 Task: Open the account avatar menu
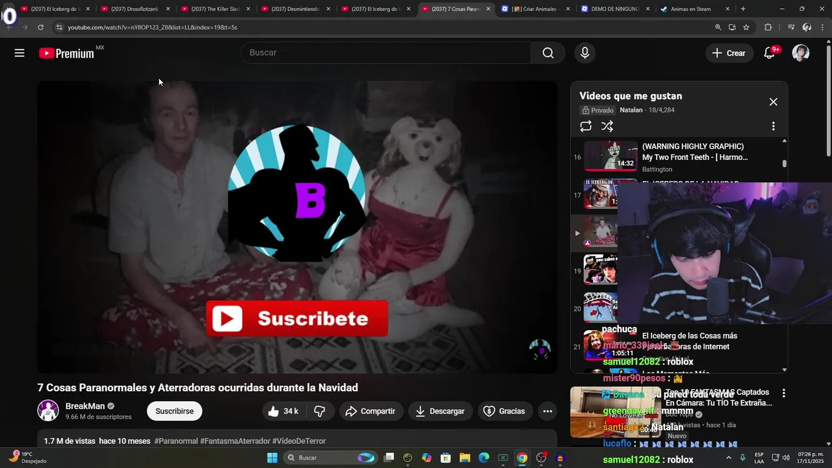click(x=801, y=53)
